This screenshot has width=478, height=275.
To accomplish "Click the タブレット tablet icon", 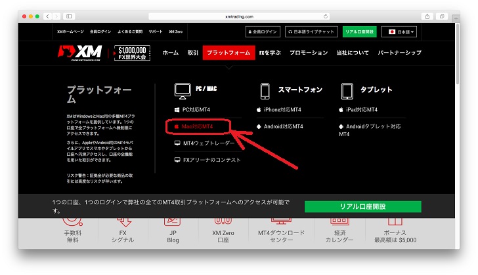I will [347, 91].
